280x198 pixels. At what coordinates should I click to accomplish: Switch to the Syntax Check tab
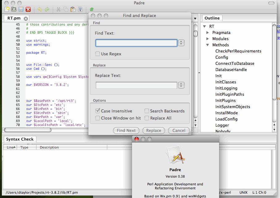20,139
